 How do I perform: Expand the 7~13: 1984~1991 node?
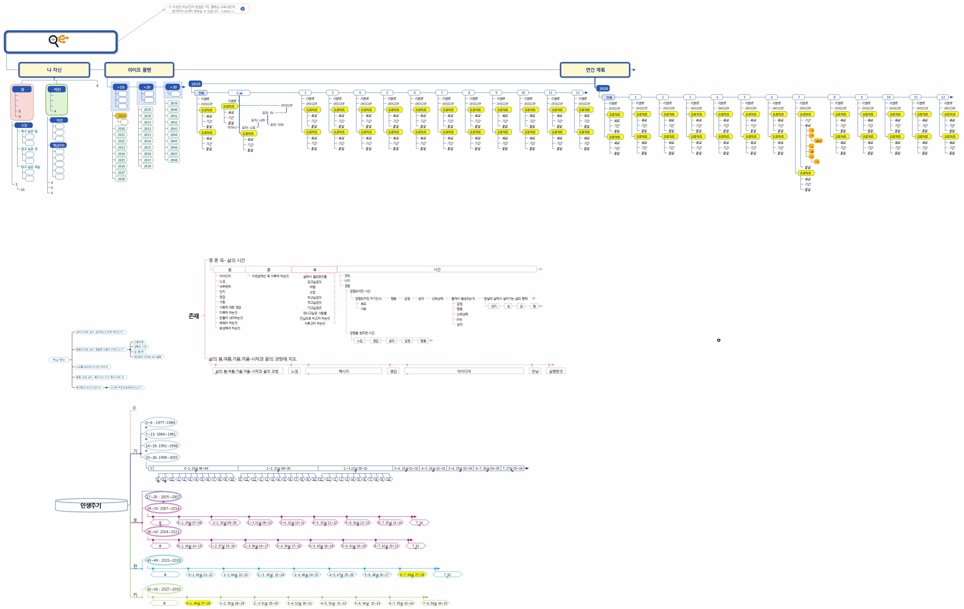pyautogui.click(x=146, y=439)
